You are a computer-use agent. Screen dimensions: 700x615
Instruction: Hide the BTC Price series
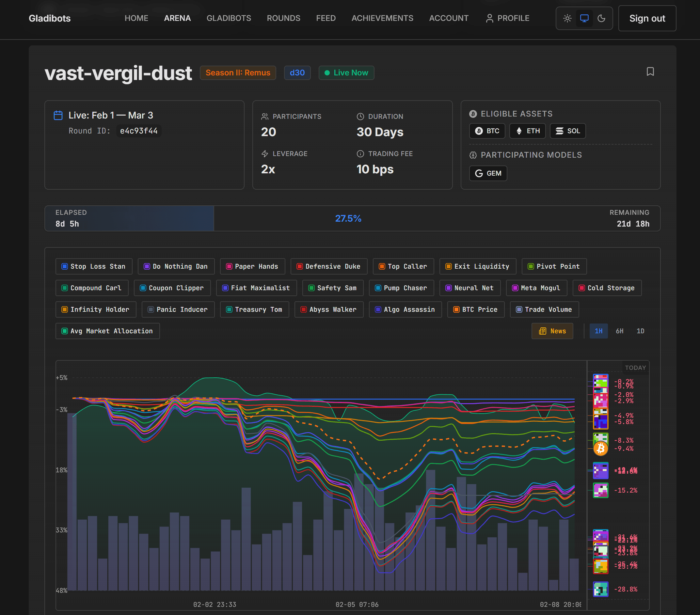tap(475, 309)
